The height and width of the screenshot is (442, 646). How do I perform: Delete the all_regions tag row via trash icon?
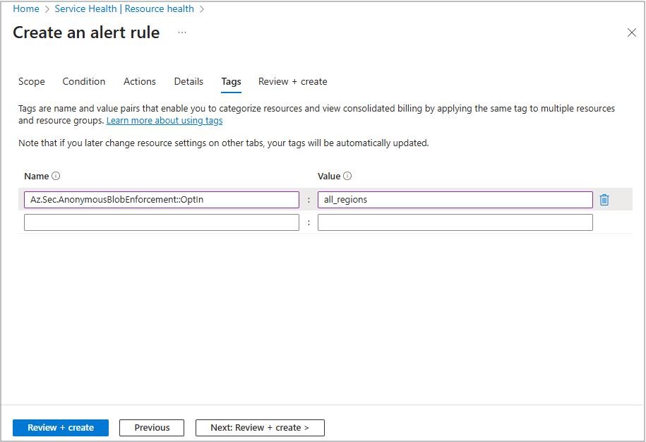pos(604,200)
